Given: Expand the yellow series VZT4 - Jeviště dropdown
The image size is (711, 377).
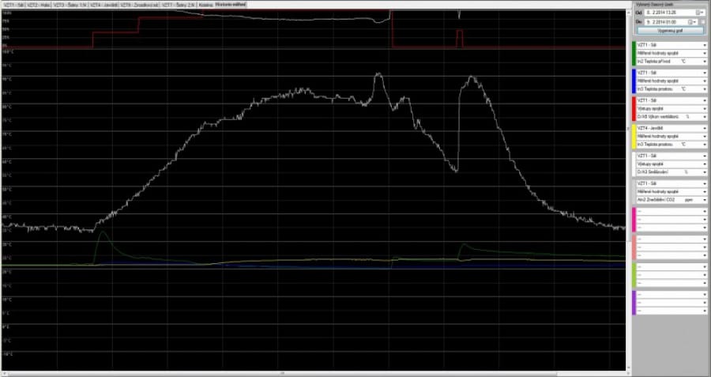Looking at the screenshot, I should (x=704, y=128).
